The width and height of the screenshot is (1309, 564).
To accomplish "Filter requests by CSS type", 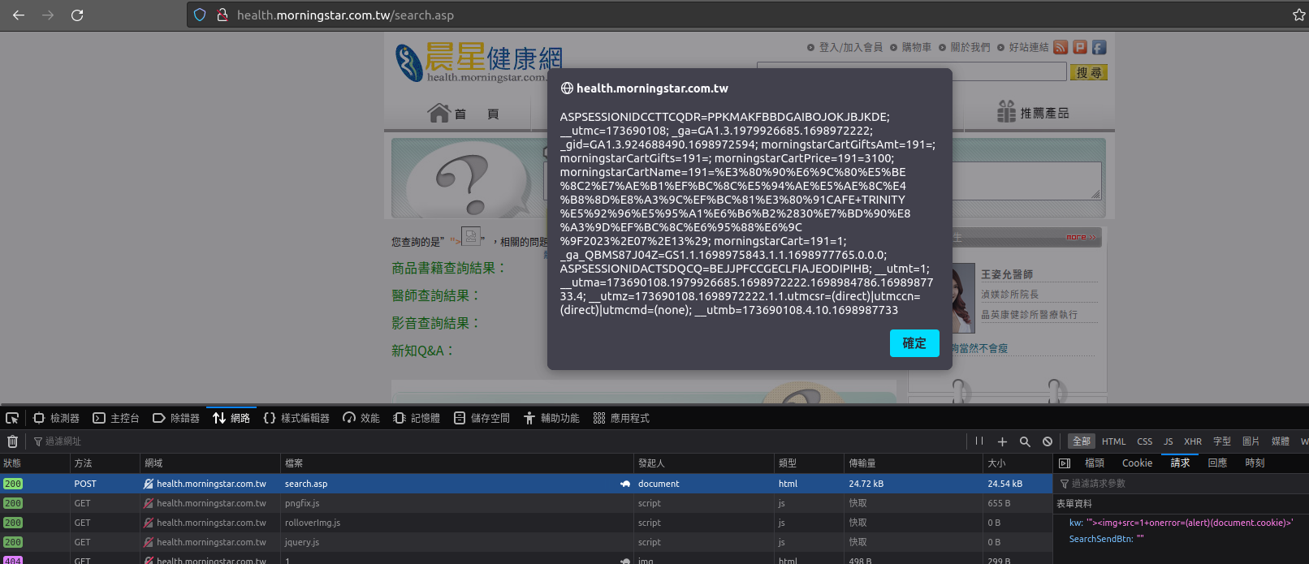I will 1144,441.
